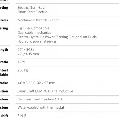
Task: Select 'Electronic Fuel Injection (EFI)' text
Action: (x=40, y=99)
